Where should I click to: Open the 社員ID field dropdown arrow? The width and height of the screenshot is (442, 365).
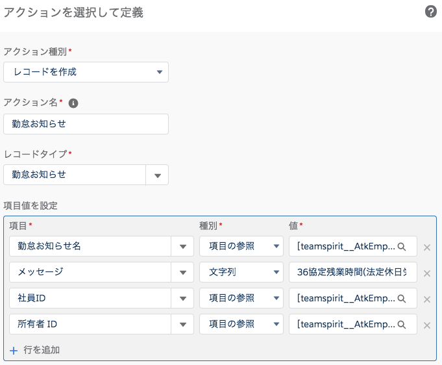[x=182, y=298]
